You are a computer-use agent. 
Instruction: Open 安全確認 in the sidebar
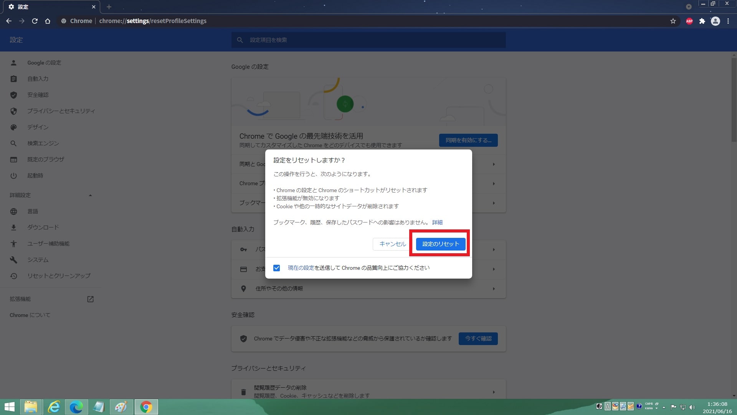(x=38, y=95)
